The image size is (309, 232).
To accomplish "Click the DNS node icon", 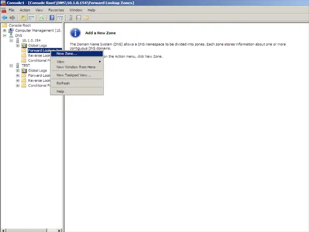I will (x=11, y=35).
